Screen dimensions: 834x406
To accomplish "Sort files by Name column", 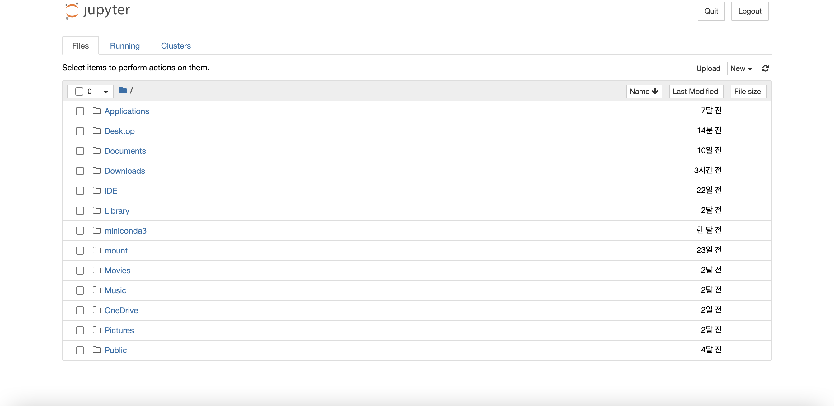I will (643, 91).
